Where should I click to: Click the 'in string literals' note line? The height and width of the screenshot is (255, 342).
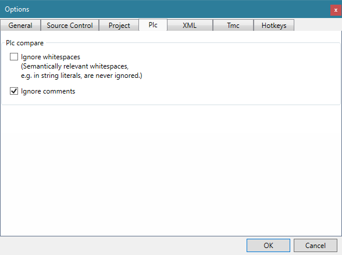[81, 76]
